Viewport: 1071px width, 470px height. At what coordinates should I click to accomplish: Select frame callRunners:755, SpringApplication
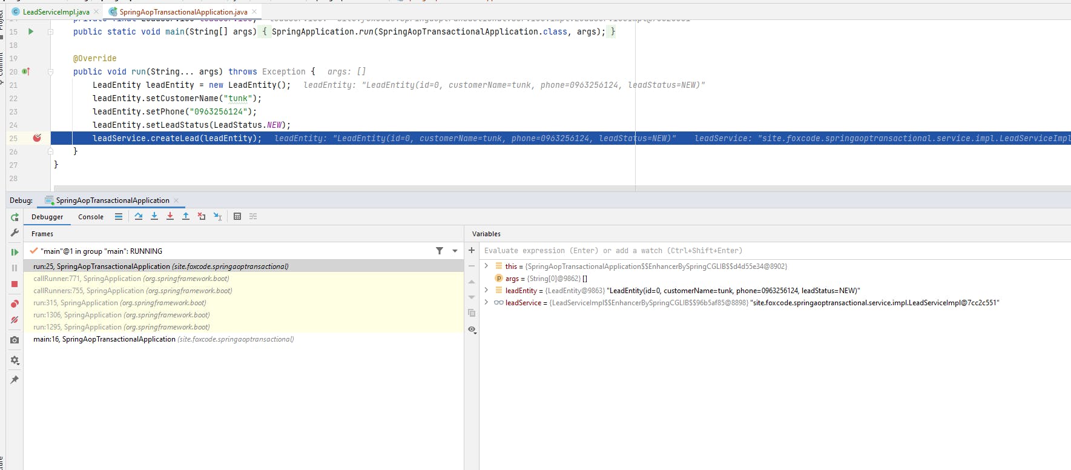[243, 291]
